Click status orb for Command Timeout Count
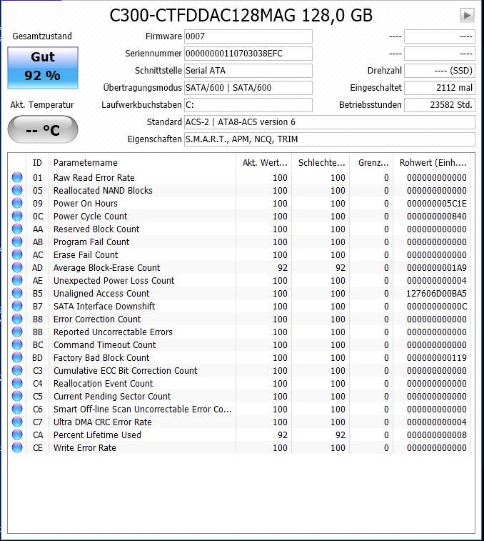This screenshot has height=541, width=484. (x=17, y=344)
